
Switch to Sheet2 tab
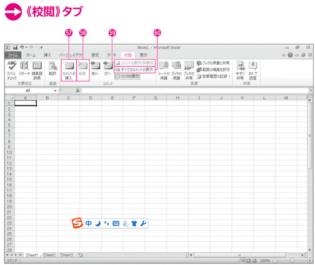[49, 255]
